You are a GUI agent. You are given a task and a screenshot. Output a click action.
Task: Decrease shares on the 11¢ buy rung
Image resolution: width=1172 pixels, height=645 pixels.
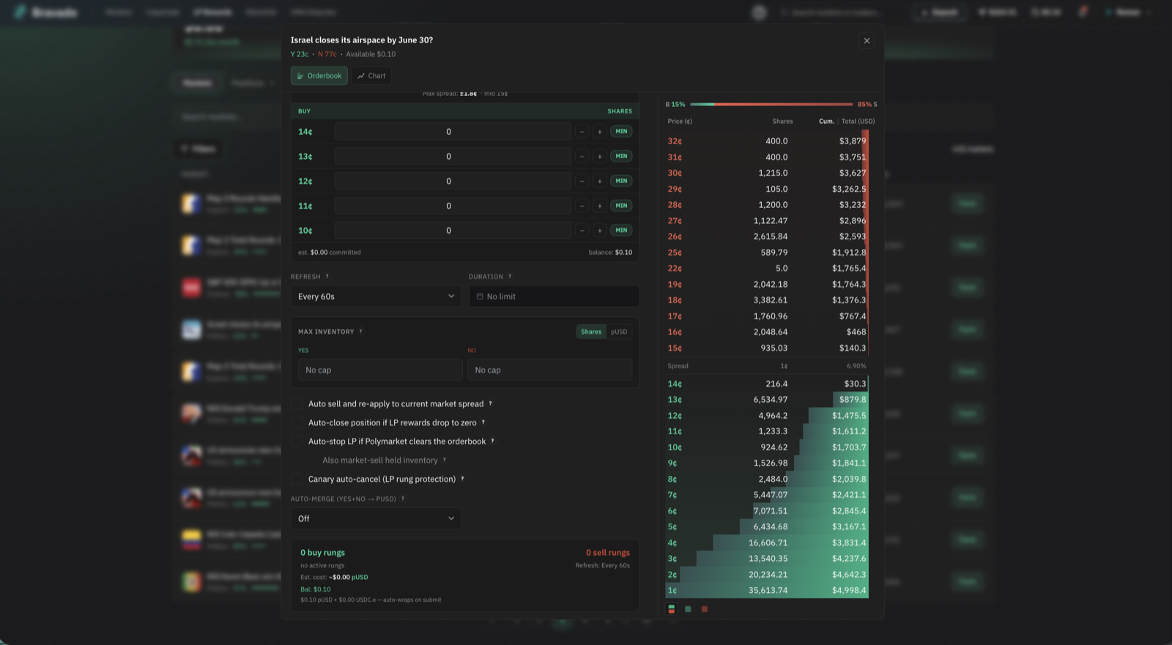click(582, 206)
